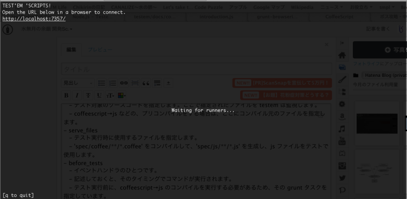Click the read-more divider icon
The image size is (407, 199).
135,83
